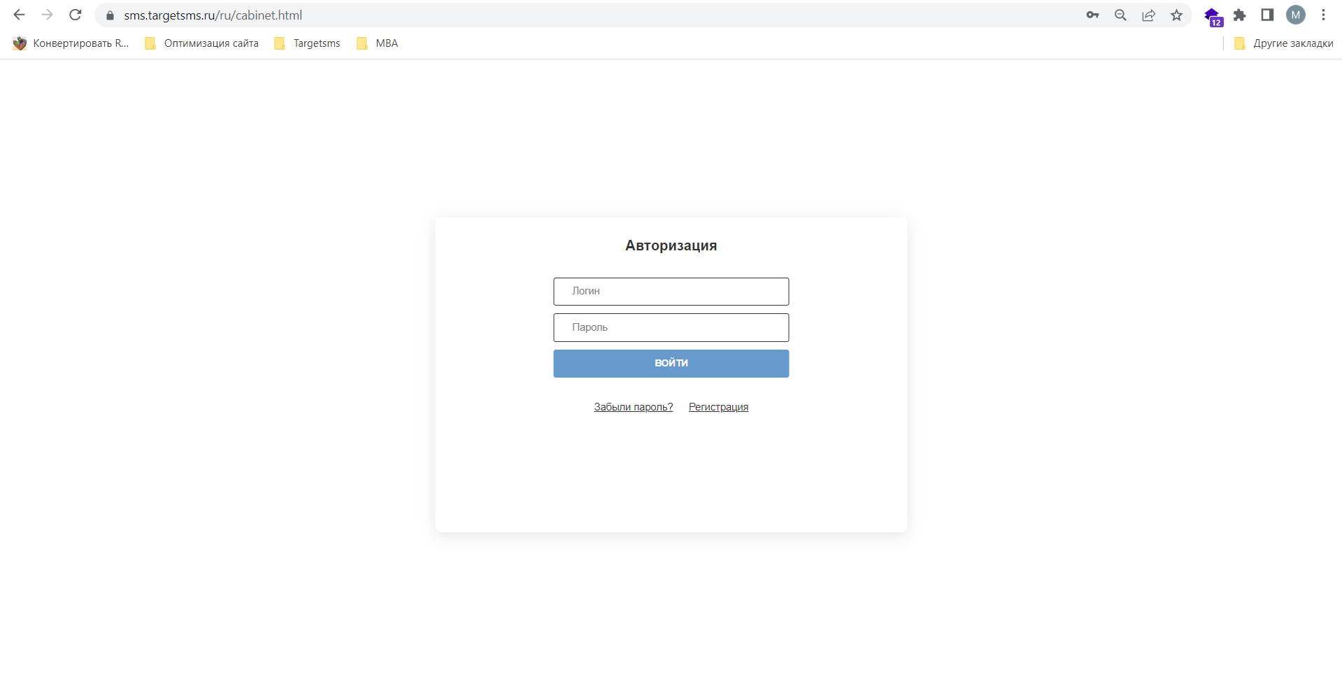
Task: Open saved passwords key icon
Action: tap(1092, 15)
